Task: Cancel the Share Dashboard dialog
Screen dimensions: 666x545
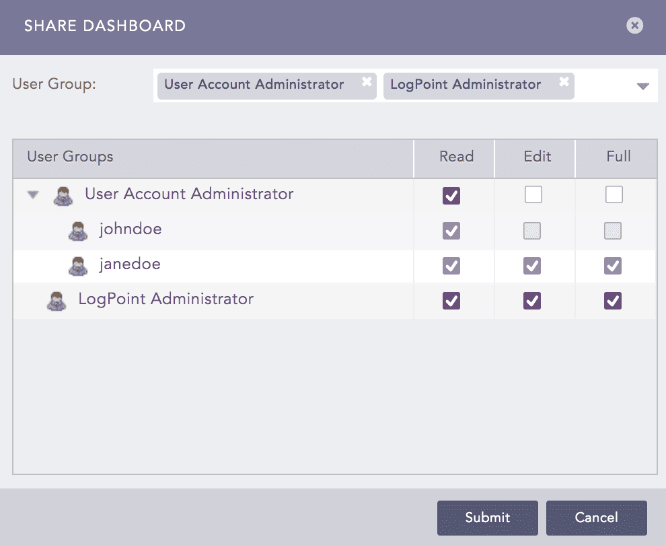Action: 596,517
